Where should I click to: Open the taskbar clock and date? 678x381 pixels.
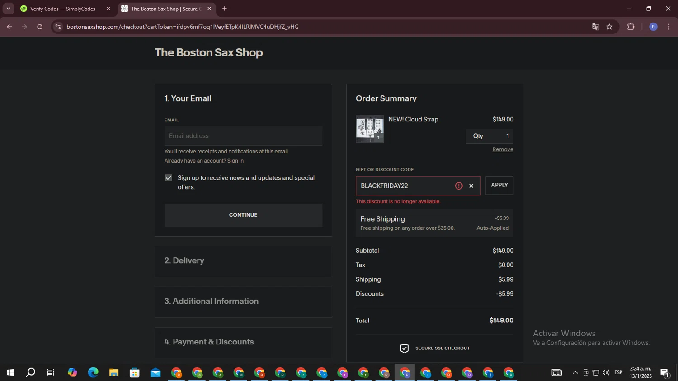[x=641, y=372]
